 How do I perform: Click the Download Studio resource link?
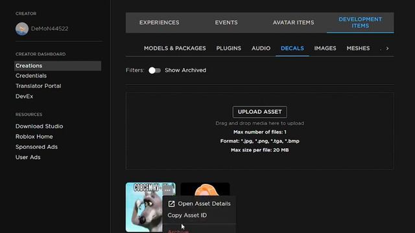click(39, 126)
